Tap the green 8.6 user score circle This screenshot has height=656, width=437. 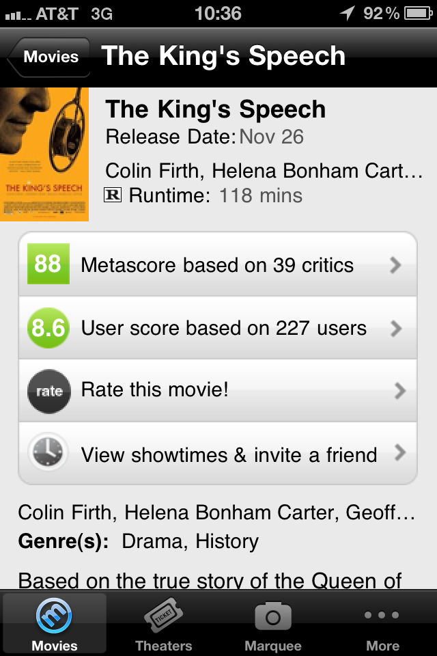(x=48, y=328)
